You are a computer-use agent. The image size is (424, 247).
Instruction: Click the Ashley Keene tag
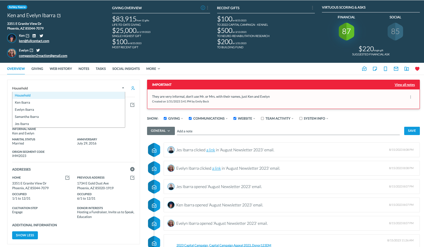17,7
